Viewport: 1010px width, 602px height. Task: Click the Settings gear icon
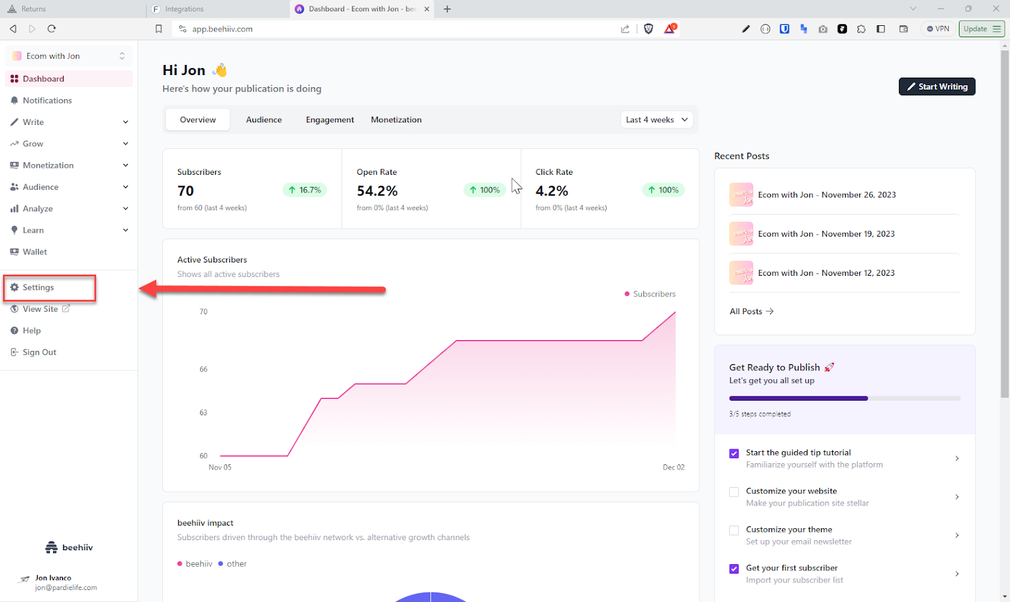tap(14, 287)
